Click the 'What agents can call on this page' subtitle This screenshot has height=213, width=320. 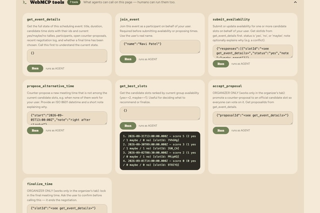129,2
